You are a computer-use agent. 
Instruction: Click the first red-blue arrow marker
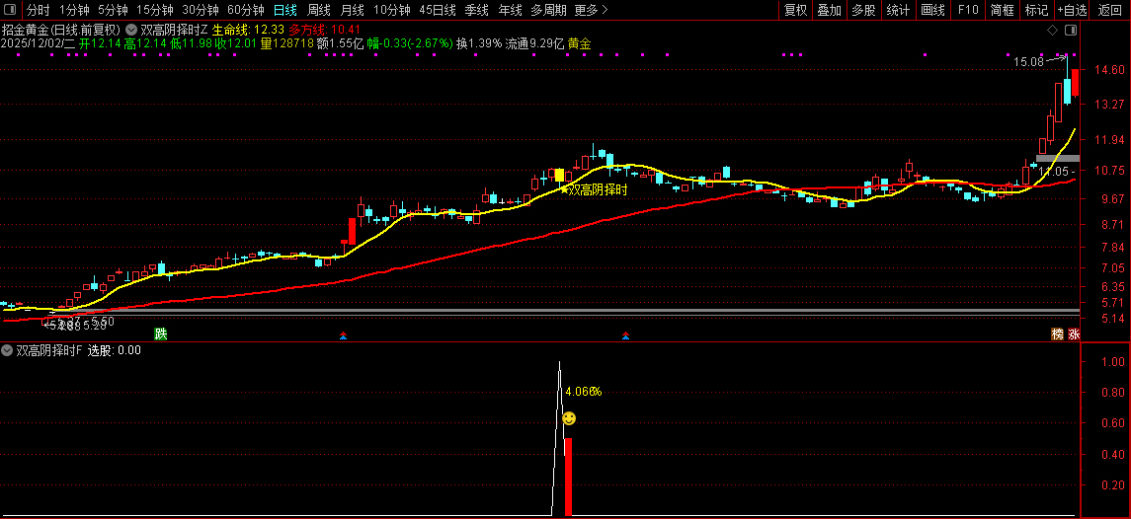click(344, 335)
